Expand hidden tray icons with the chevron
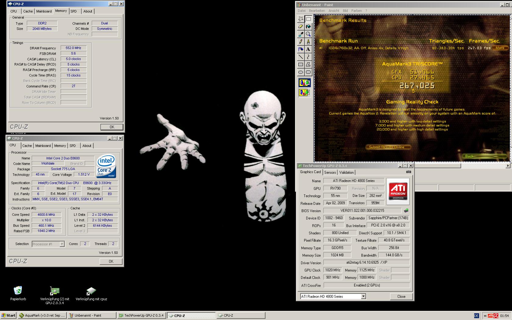 tap(485, 316)
